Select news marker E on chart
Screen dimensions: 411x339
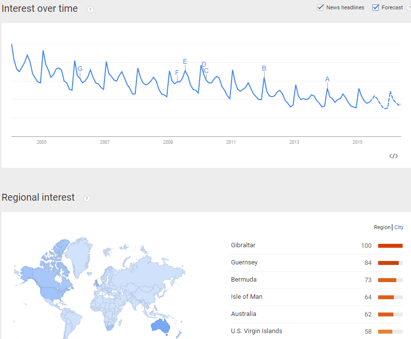pos(185,62)
